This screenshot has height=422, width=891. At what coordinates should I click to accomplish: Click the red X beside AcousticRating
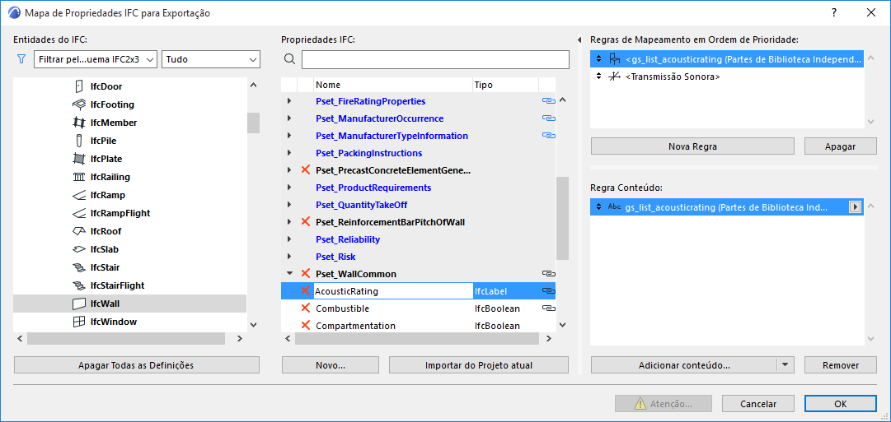point(305,291)
